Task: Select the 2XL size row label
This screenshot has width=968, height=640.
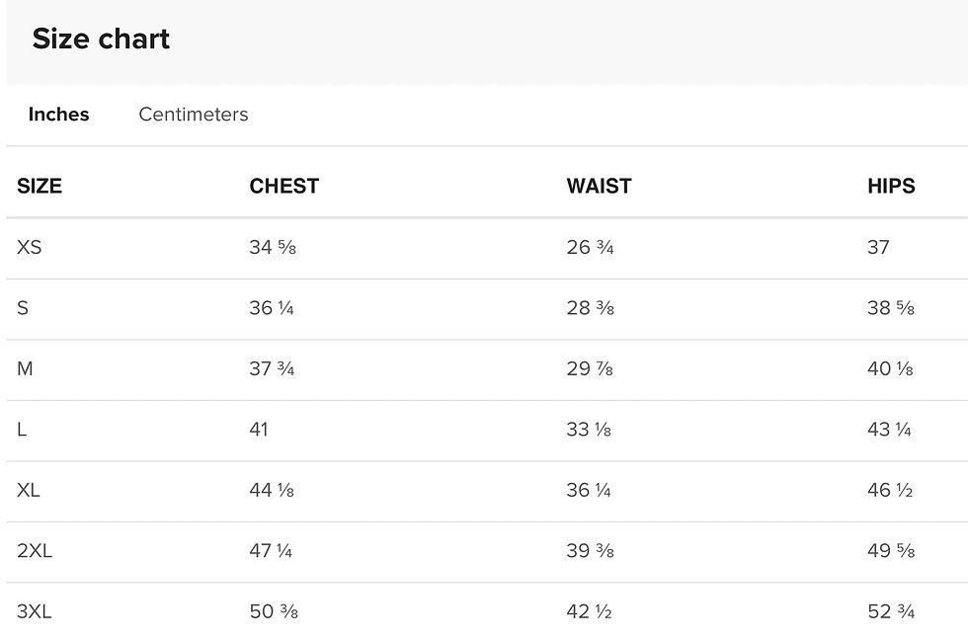Action: click(x=35, y=551)
